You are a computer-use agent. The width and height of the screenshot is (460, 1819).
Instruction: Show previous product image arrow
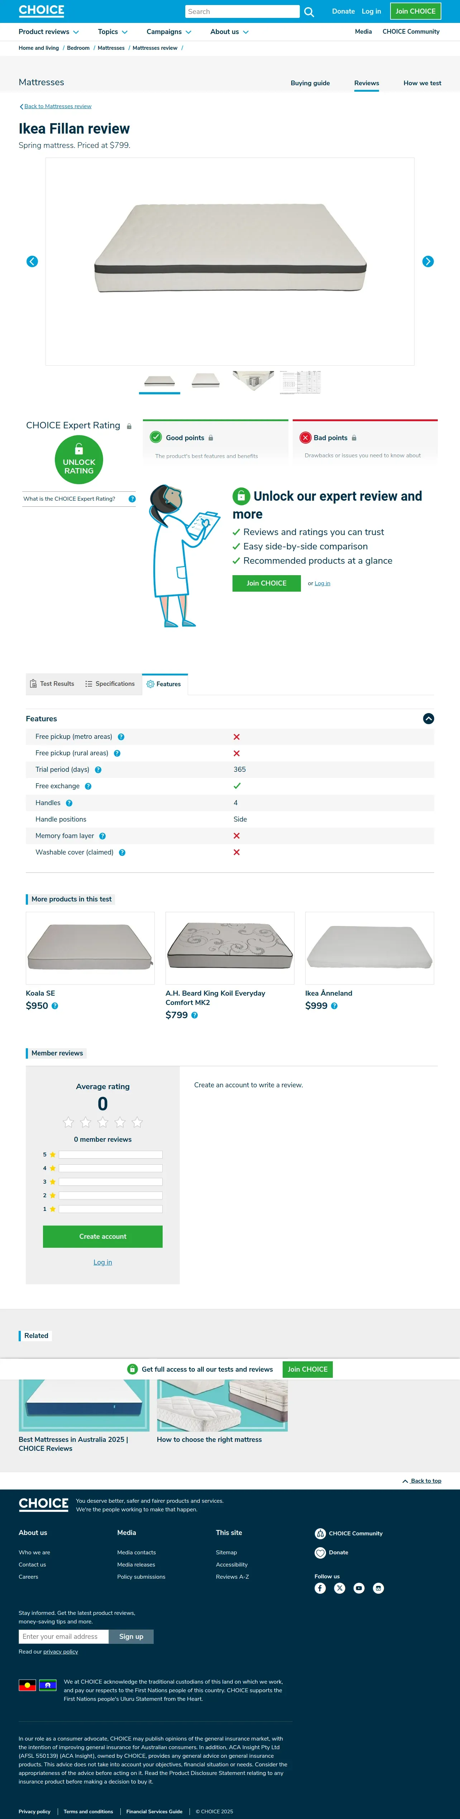[x=32, y=261]
